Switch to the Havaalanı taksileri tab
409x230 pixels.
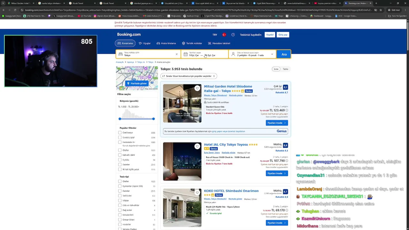click(x=219, y=43)
